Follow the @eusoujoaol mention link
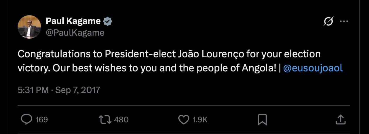The width and height of the screenshot is (369, 134). [x=313, y=68]
